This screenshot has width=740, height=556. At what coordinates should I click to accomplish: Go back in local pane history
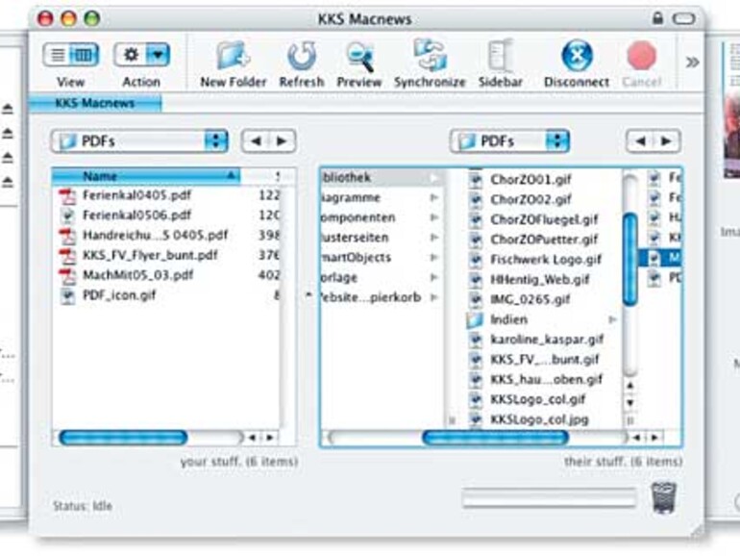256,141
